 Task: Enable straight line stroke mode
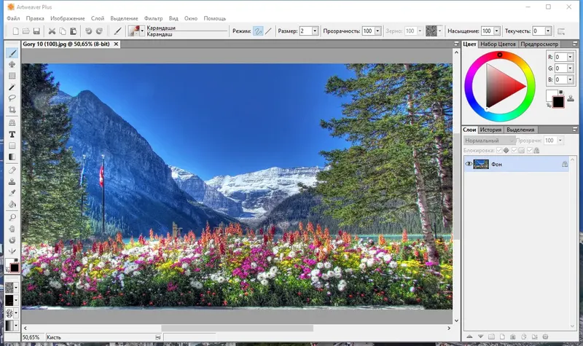[268, 31]
